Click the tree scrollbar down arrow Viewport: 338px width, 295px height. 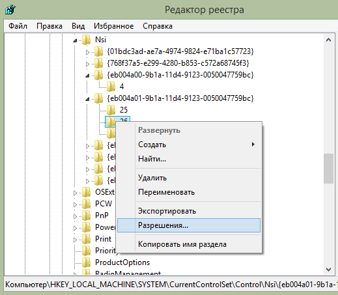pyautogui.click(x=328, y=270)
